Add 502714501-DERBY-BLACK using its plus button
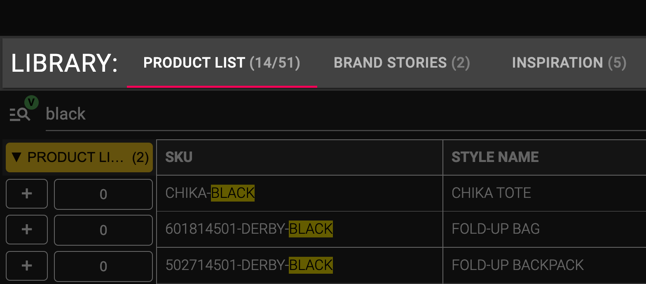This screenshot has height=284, width=646. (27, 266)
